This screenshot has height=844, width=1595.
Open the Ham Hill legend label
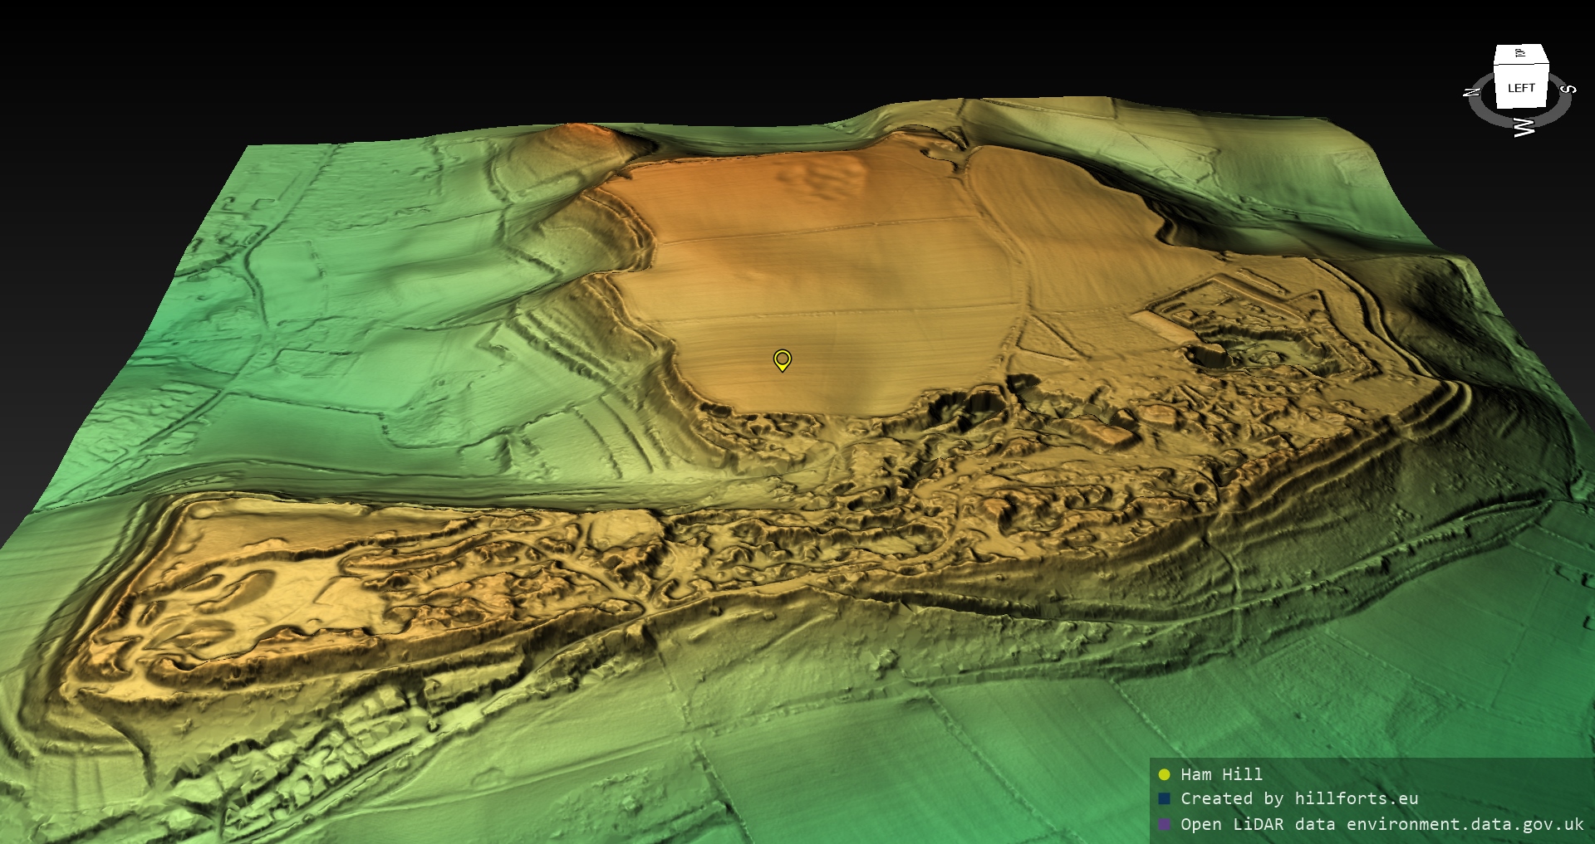coord(1221,774)
